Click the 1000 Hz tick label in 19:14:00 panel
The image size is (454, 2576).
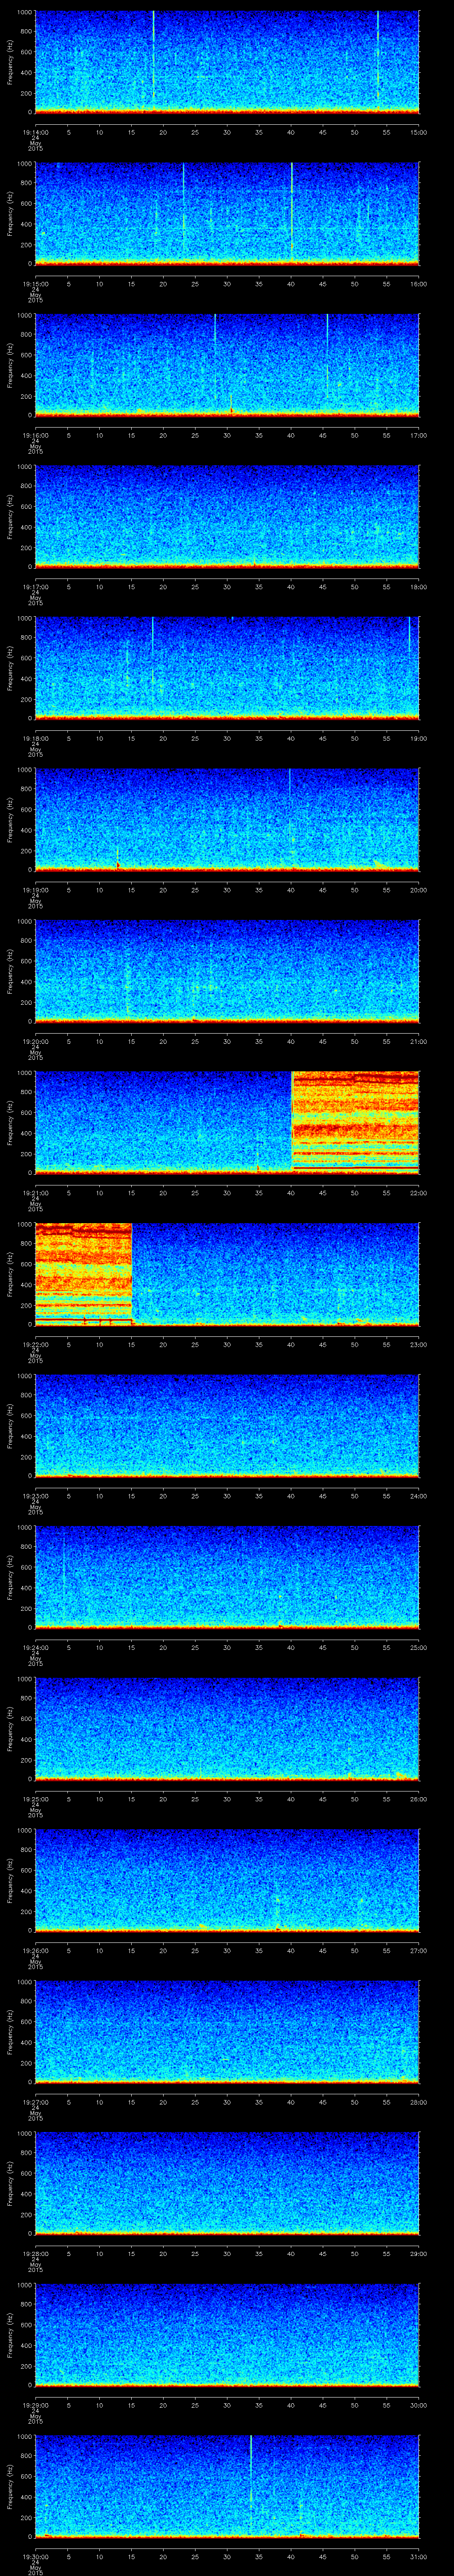point(24,12)
